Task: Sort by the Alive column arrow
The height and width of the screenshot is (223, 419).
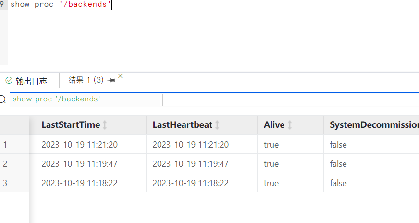Action: click(290, 125)
